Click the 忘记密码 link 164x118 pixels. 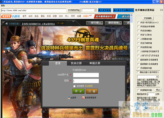pos(89,86)
